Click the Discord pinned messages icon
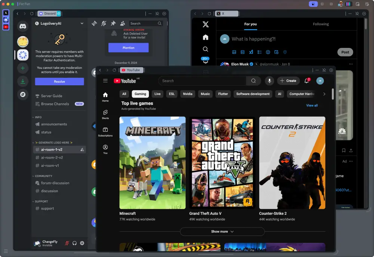Screen dimensions: 374x257 pyautogui.click(x=113, y=23)
